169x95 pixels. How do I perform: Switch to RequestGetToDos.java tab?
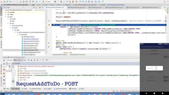(x=152, y=8)
